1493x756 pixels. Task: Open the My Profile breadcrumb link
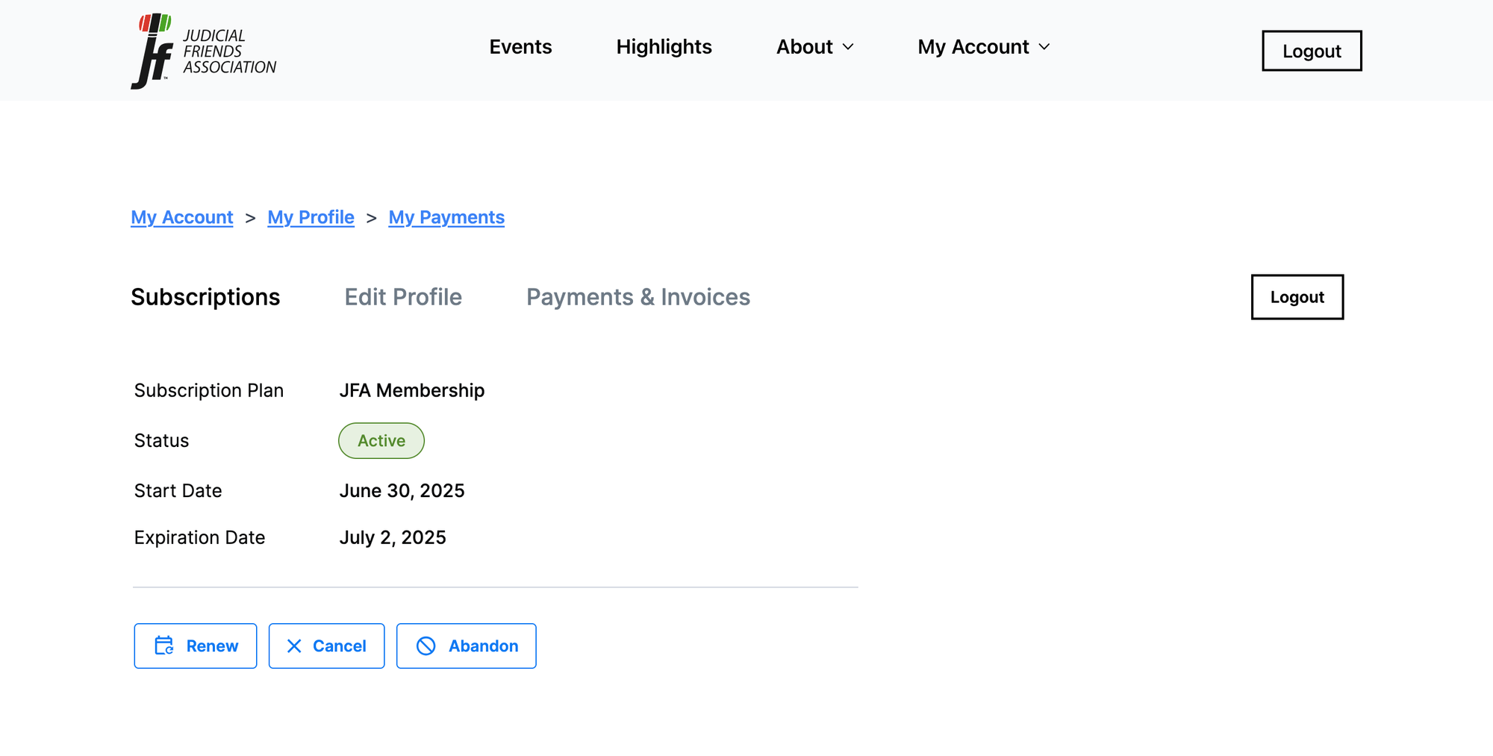point(311,217)
